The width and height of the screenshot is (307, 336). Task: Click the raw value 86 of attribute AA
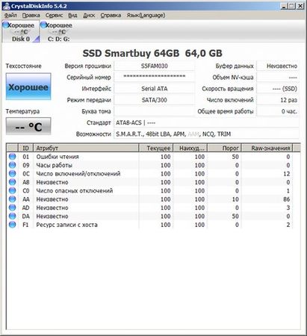click(286, 199)
